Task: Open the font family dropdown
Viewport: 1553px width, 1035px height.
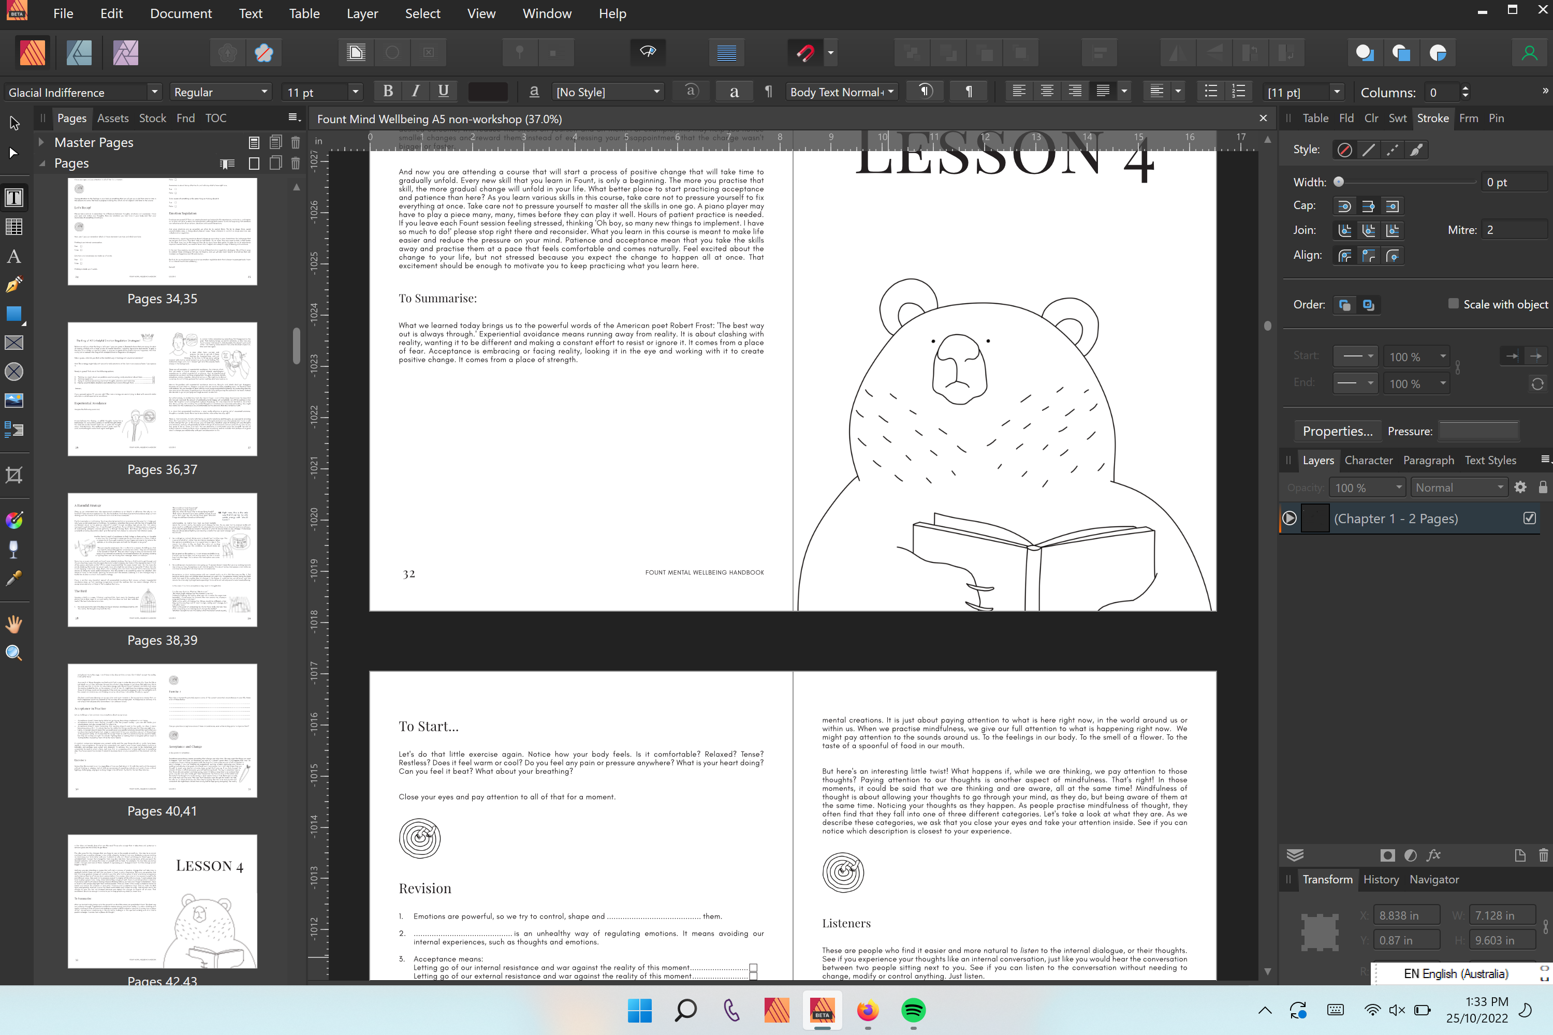Action: (154, 92)
